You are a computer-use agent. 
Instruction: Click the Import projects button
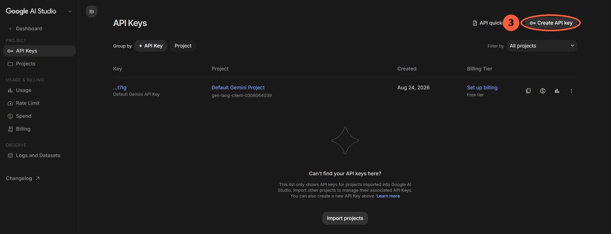pos(345,218)
